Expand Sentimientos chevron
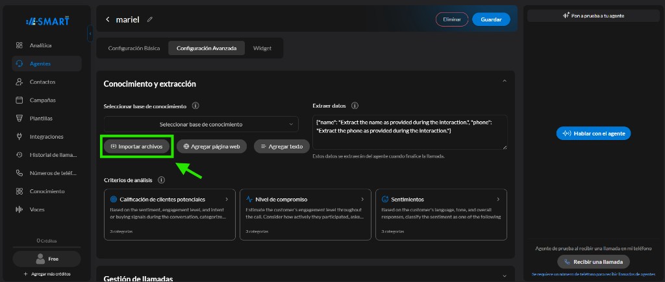 point(498,199)
